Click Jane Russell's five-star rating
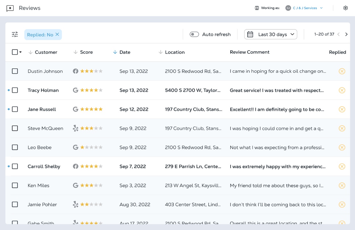The height and width of the screenshot is (230, 355). (x=91, y=109)
